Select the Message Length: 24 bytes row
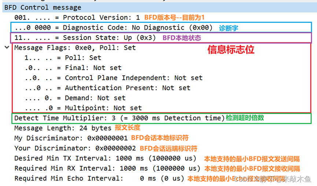The width and height of the screenshot is (317, 186). point(63,128)
